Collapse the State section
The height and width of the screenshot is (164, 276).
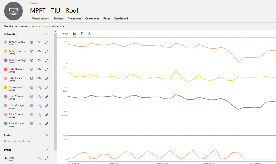pyautogui.click(x=47, y=135)
